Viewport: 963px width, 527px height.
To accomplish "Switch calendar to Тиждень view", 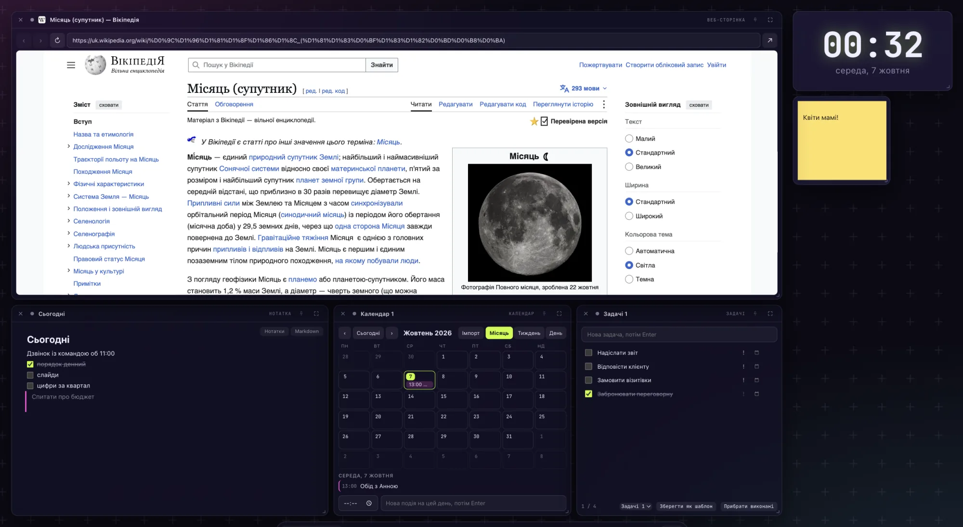I will point(529,333).
